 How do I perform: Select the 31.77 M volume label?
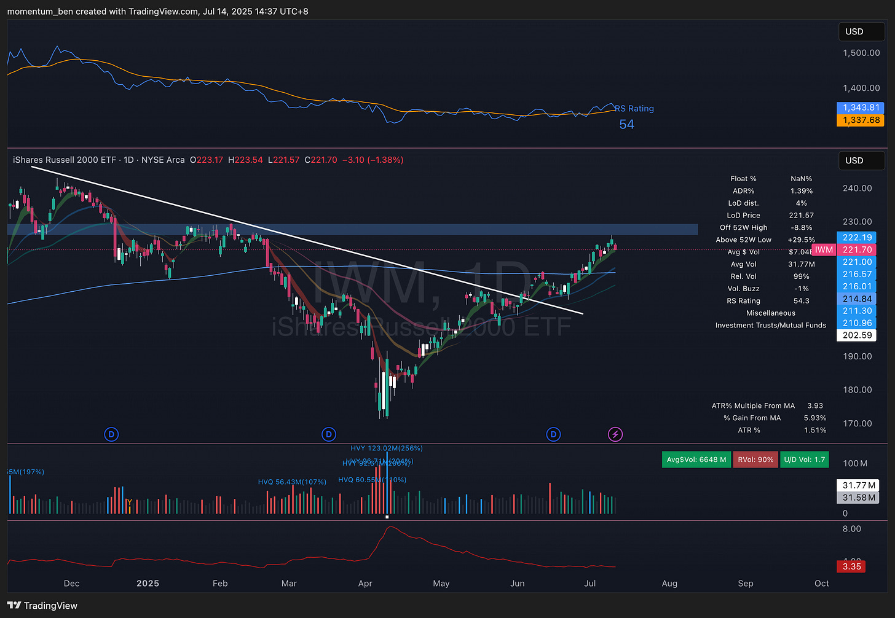coord(858,485)
